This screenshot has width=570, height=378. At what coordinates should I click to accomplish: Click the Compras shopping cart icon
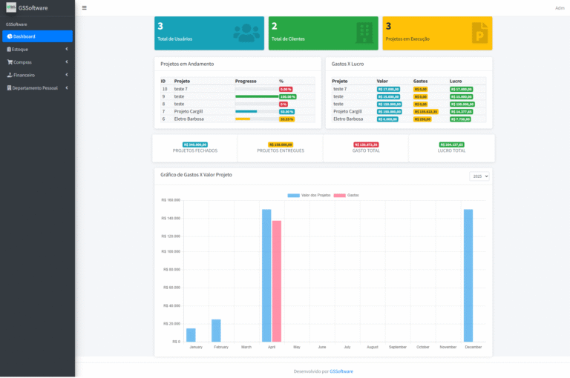pyautogui.click(x=10, y=62)
